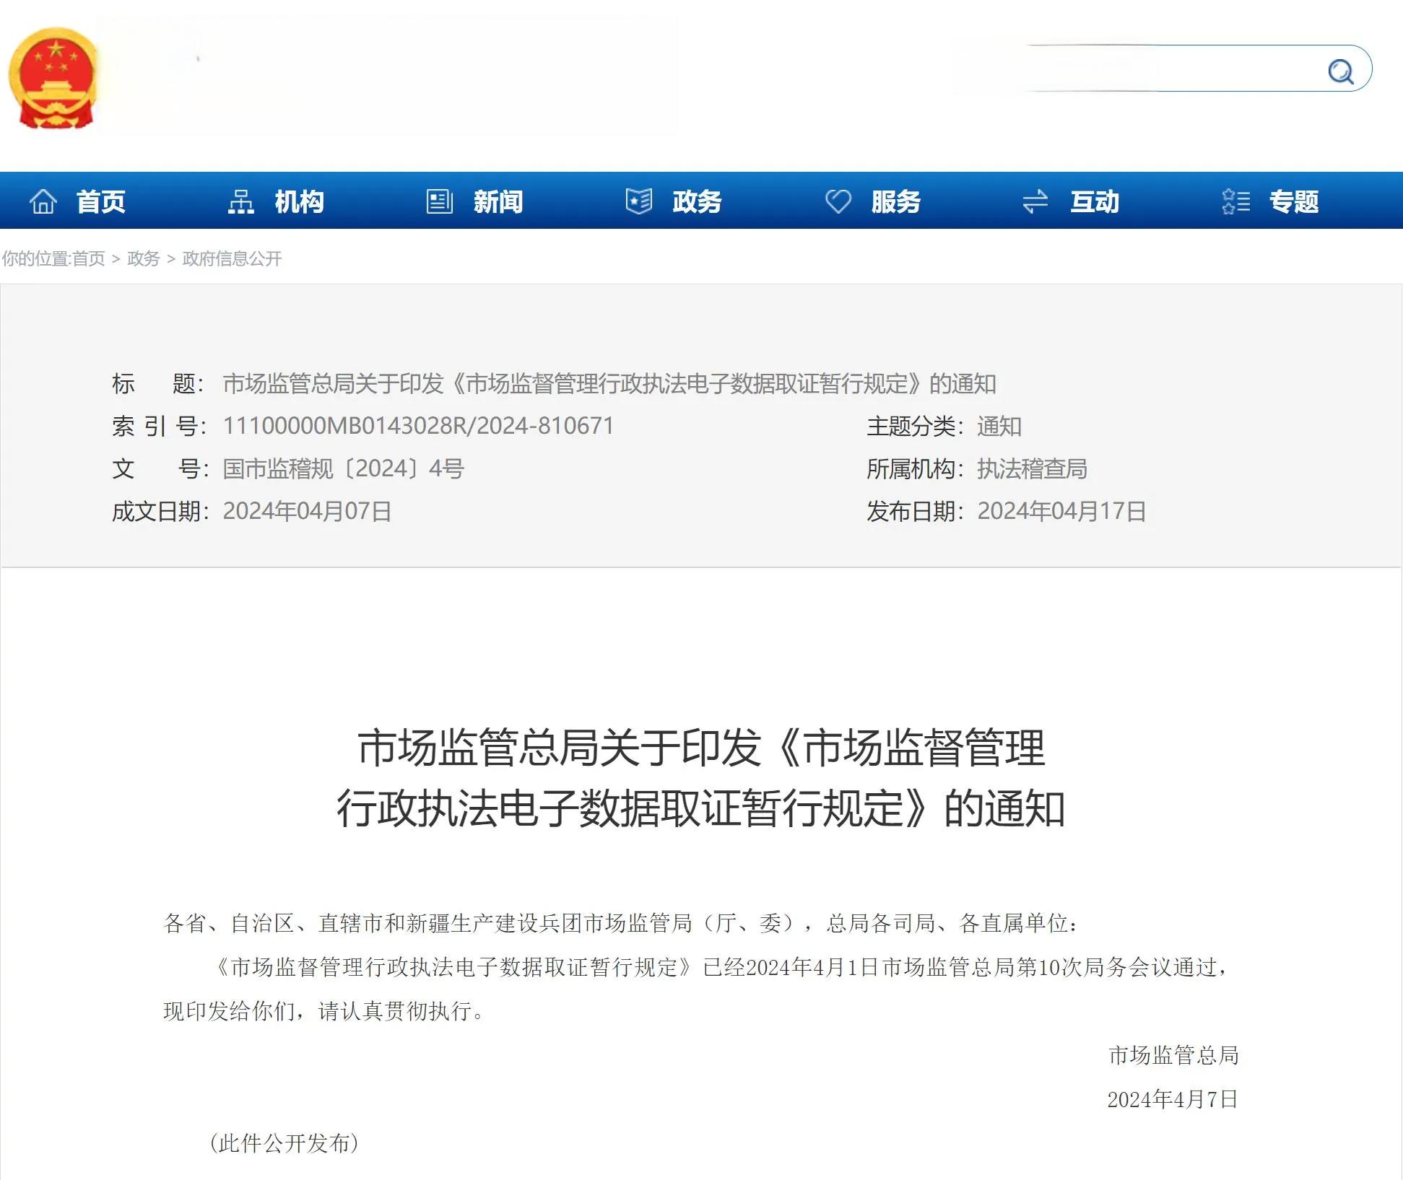Select the 互动 navigation item
The height and width of the screenshot is (1180, 1403).
click(x=1095, y=201)
